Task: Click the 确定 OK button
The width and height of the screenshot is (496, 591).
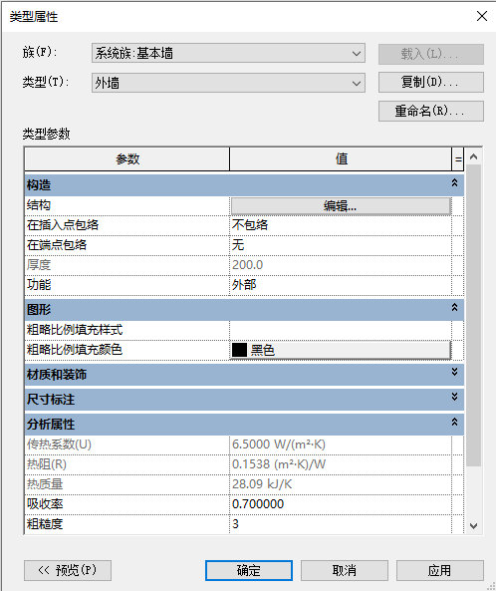Action: tap(249, 570)
